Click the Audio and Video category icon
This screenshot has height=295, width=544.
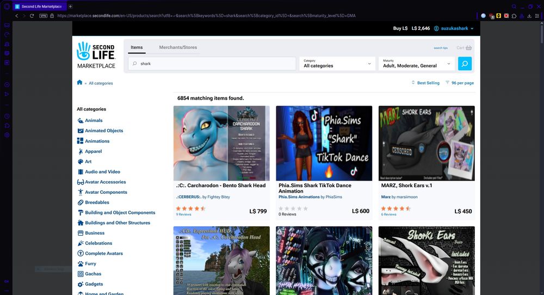[x=80, y=171]
